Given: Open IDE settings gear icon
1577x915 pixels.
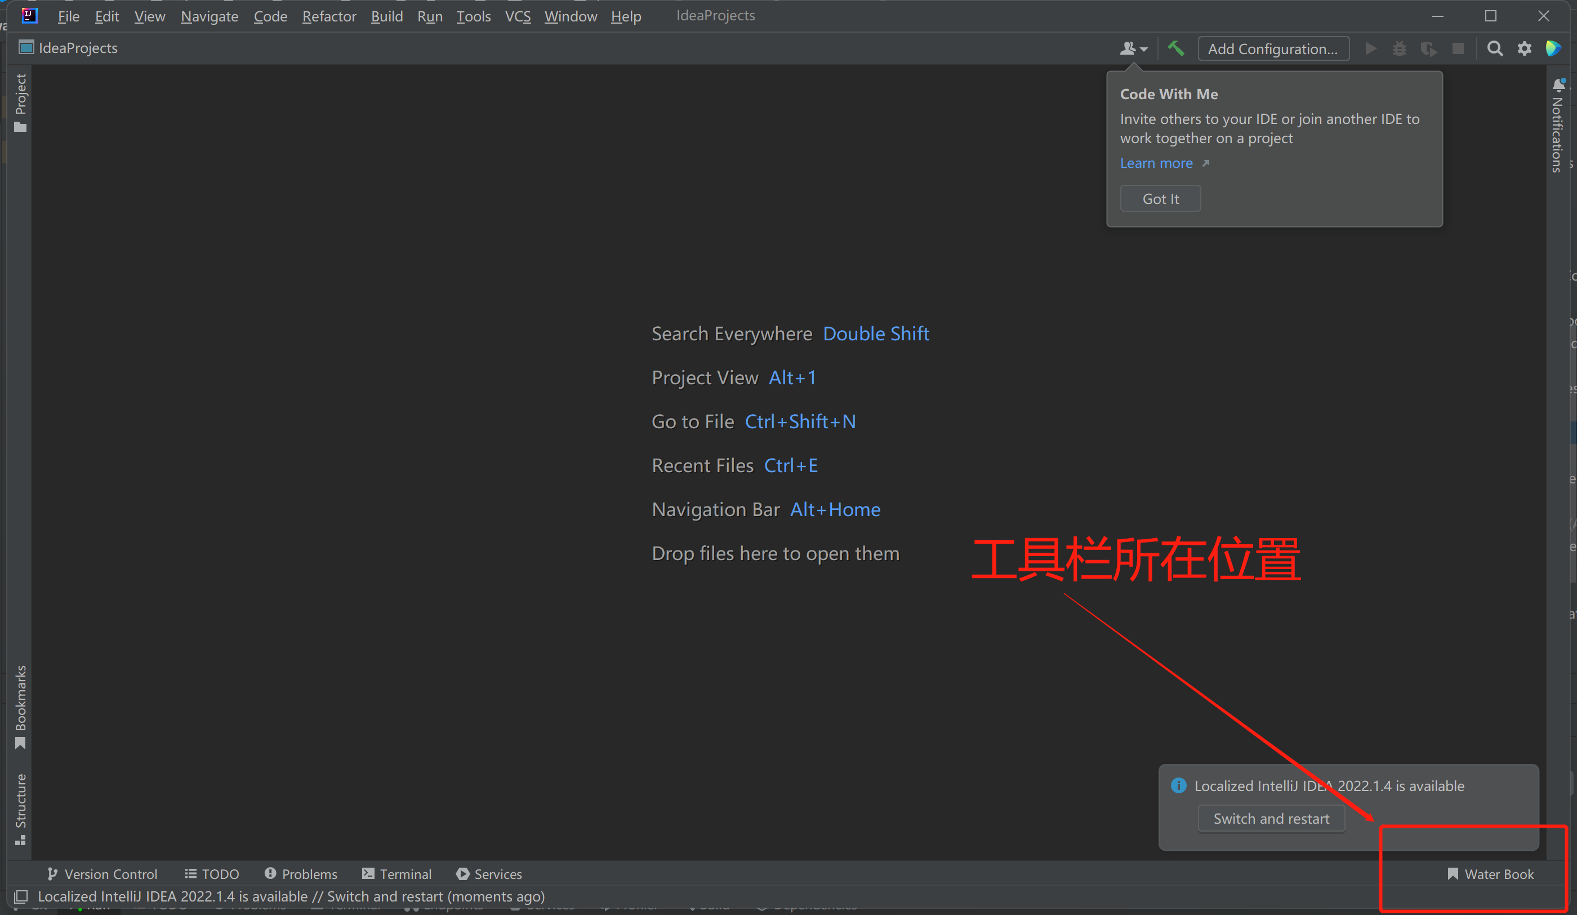Looking at the screenshot, I should coord(1525,48).
